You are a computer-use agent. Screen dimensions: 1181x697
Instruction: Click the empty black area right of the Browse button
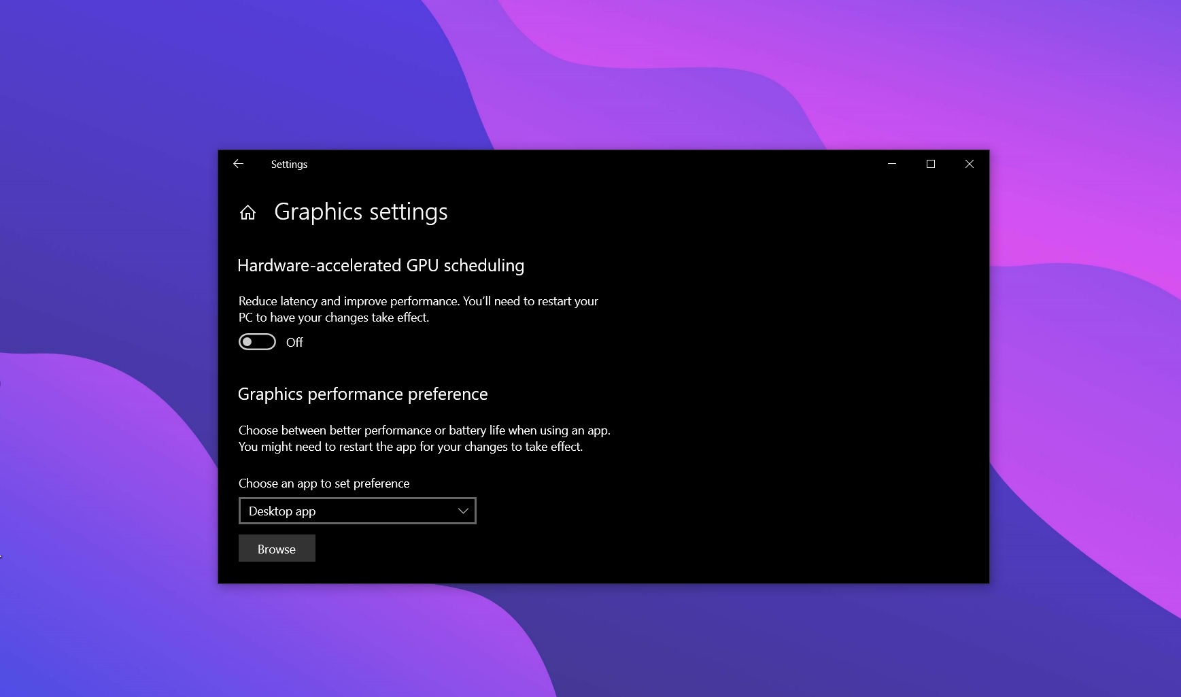[x=612, y=549]
